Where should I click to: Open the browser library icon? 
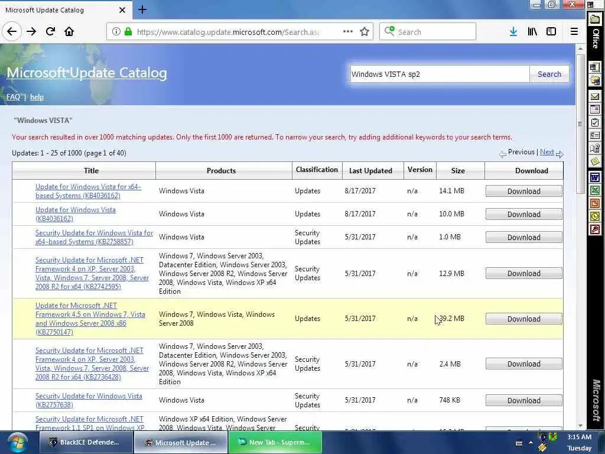[532, 32]
